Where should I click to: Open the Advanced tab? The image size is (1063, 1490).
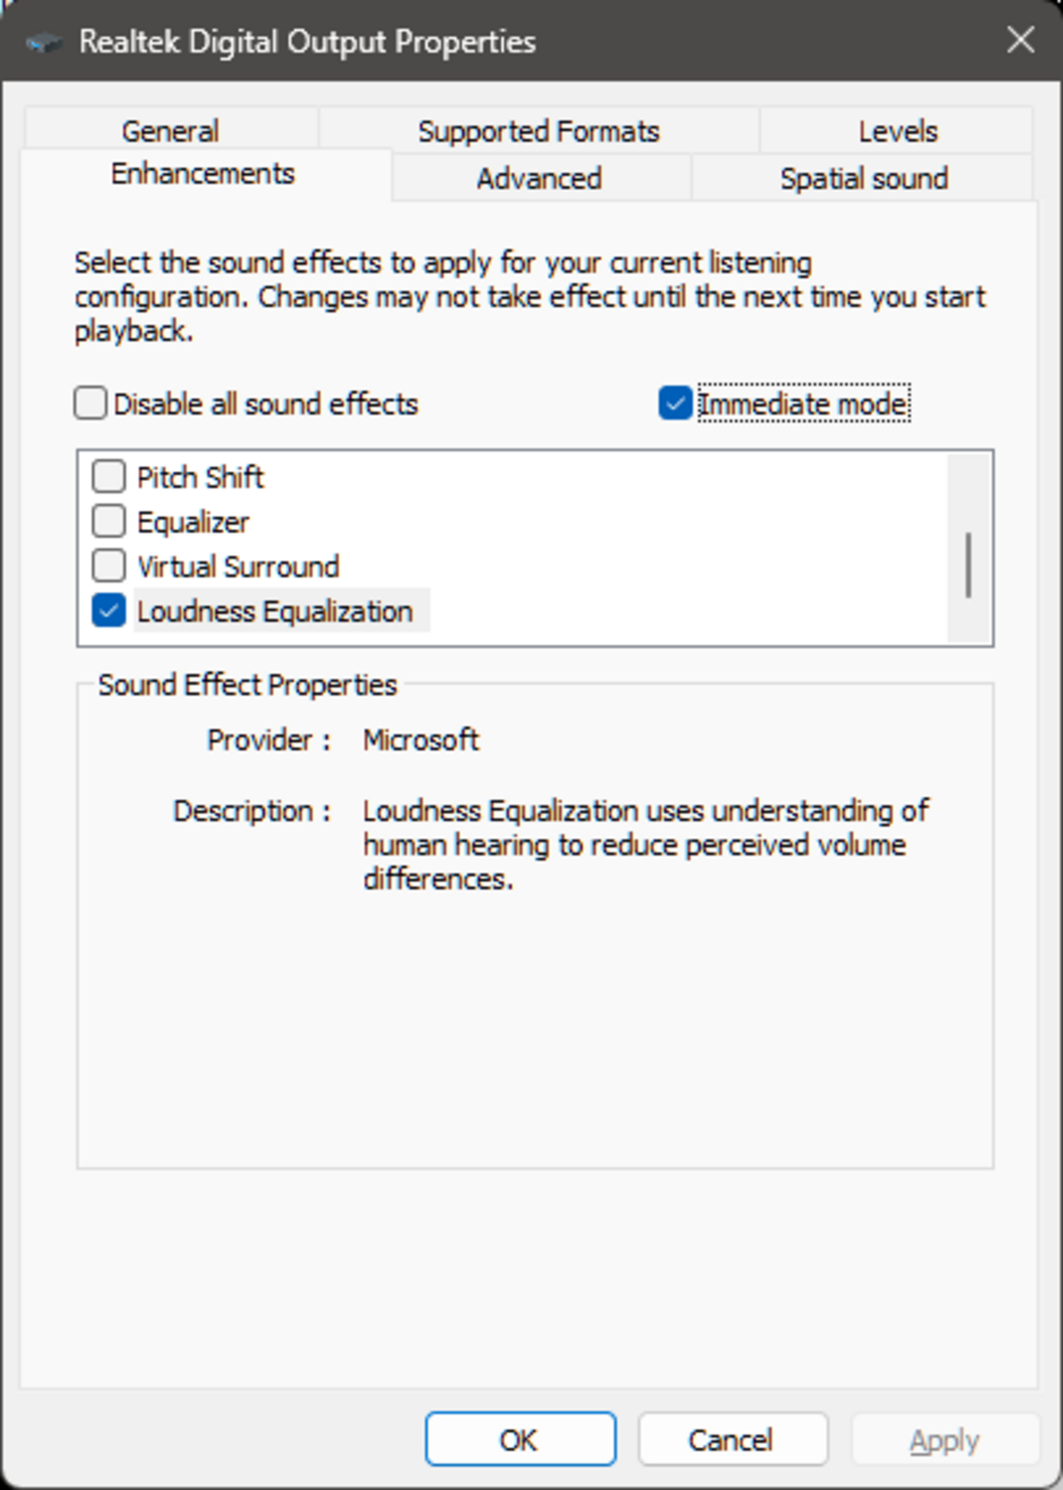click(539, 178)
